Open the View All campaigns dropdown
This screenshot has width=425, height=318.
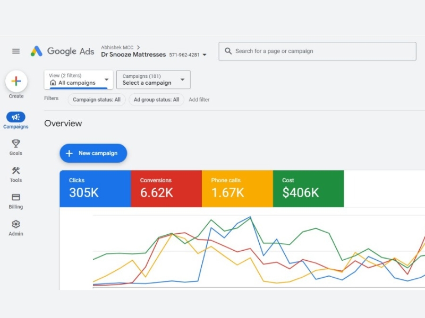click(x=79, y=79)
